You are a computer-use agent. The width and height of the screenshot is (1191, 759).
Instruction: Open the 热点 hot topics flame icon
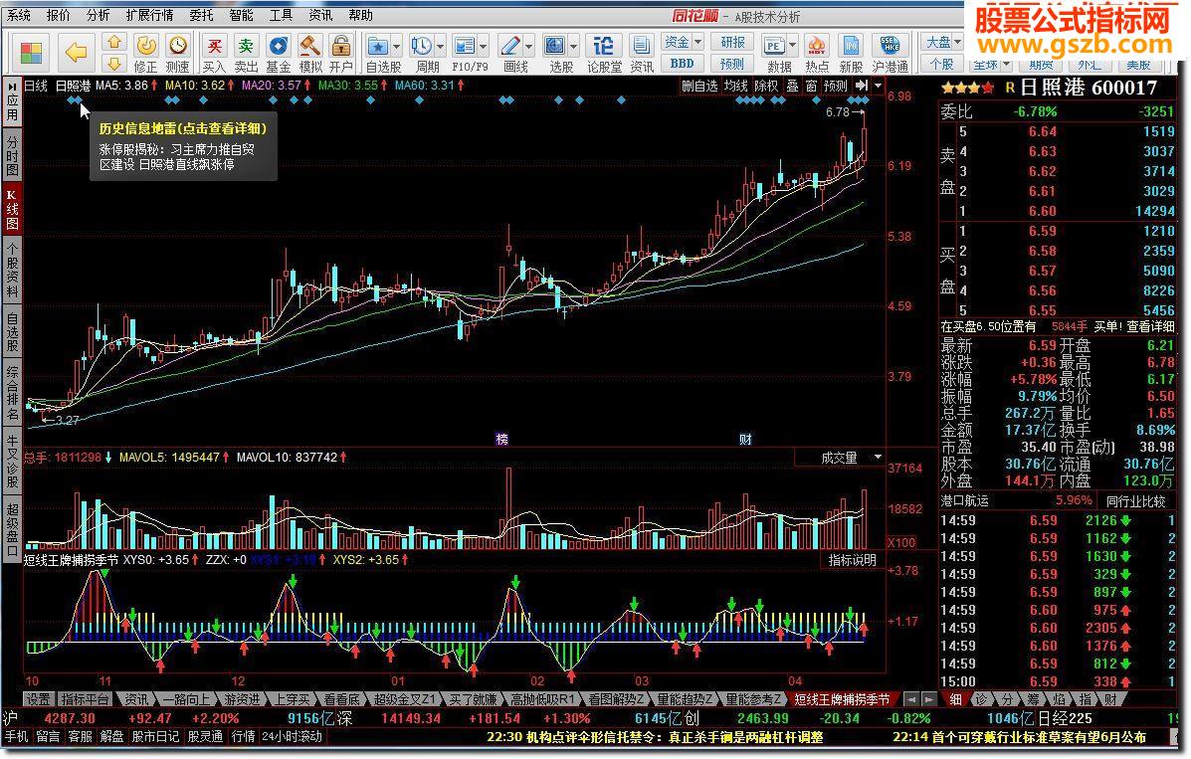tap(817, 53)
